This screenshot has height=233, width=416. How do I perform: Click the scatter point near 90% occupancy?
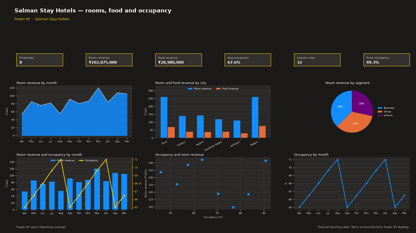click(266, 161)
